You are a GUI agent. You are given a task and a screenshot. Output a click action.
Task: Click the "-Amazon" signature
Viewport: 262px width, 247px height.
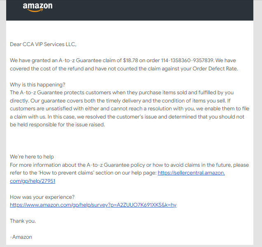pos(21,237)
